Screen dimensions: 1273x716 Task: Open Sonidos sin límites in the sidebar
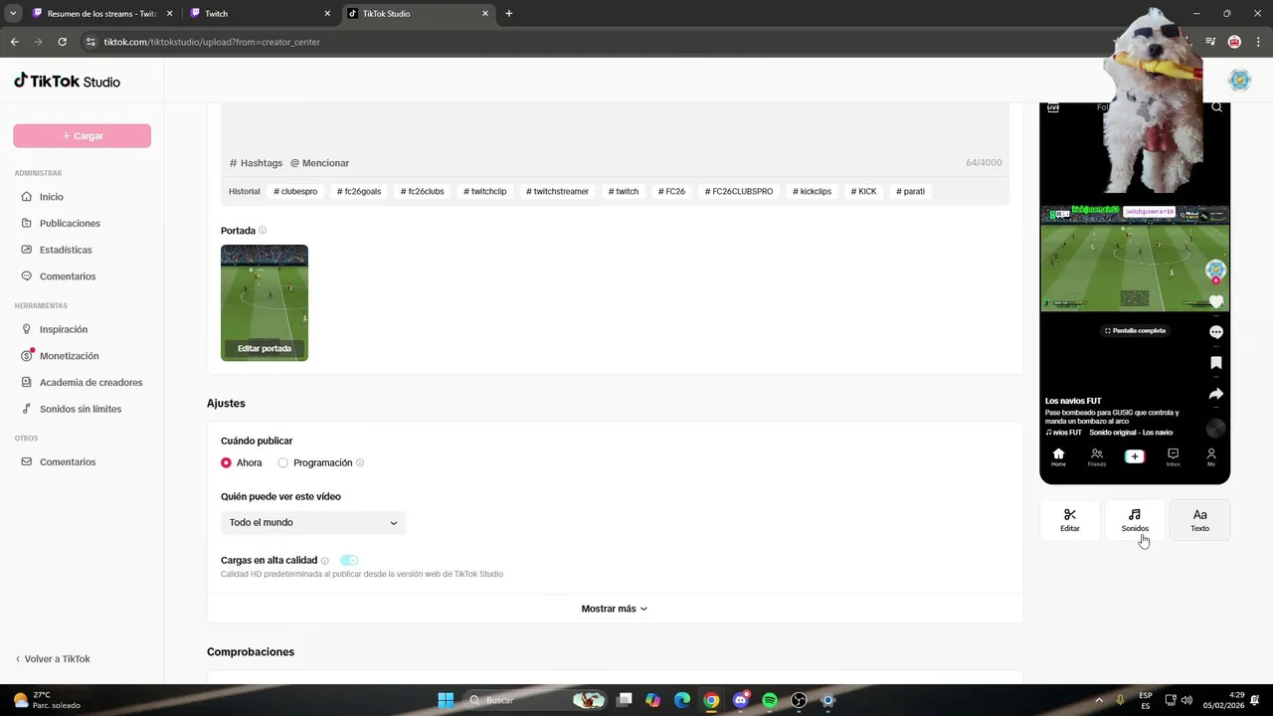pyautogui.click(x=80, y=409)
